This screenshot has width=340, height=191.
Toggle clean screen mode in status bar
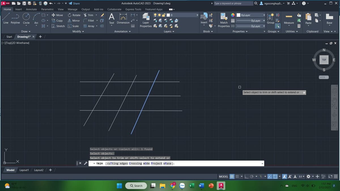pos(331,176)
